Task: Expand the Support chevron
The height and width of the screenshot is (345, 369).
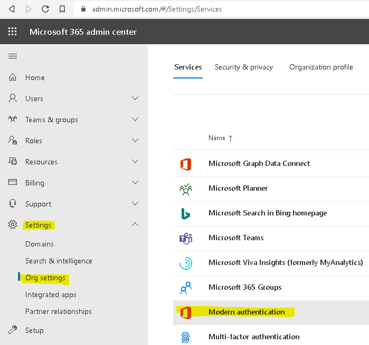Action: (135, 203)
